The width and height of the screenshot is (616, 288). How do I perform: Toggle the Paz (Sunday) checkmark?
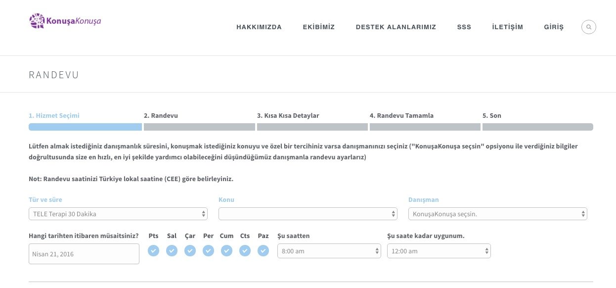263,251
